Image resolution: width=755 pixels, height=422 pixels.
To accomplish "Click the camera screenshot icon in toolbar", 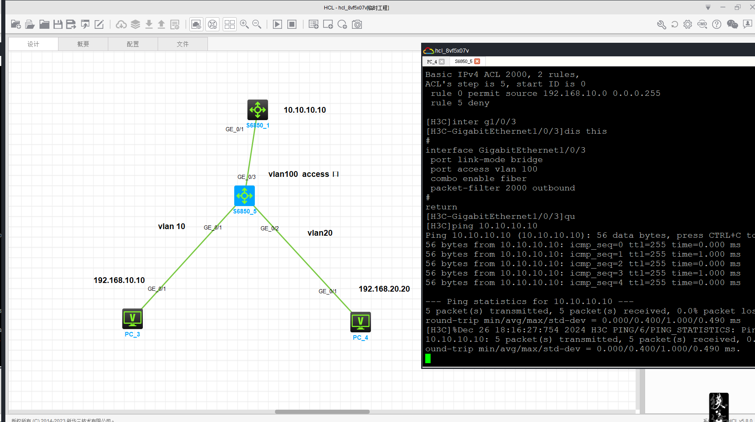I will [x=357, y=25].
